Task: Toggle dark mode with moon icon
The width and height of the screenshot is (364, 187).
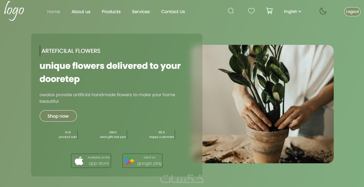Action: click(x=323, y=11)
